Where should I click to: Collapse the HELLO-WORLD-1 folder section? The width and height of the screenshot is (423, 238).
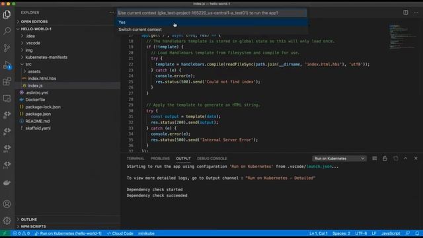(x=67, y=29)
